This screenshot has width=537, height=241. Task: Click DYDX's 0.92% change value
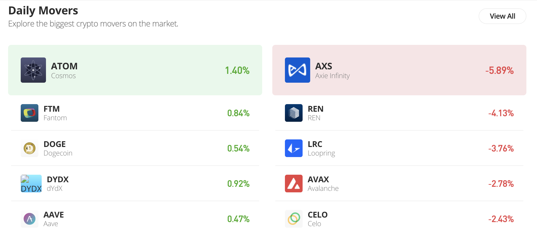coord(238,184)
